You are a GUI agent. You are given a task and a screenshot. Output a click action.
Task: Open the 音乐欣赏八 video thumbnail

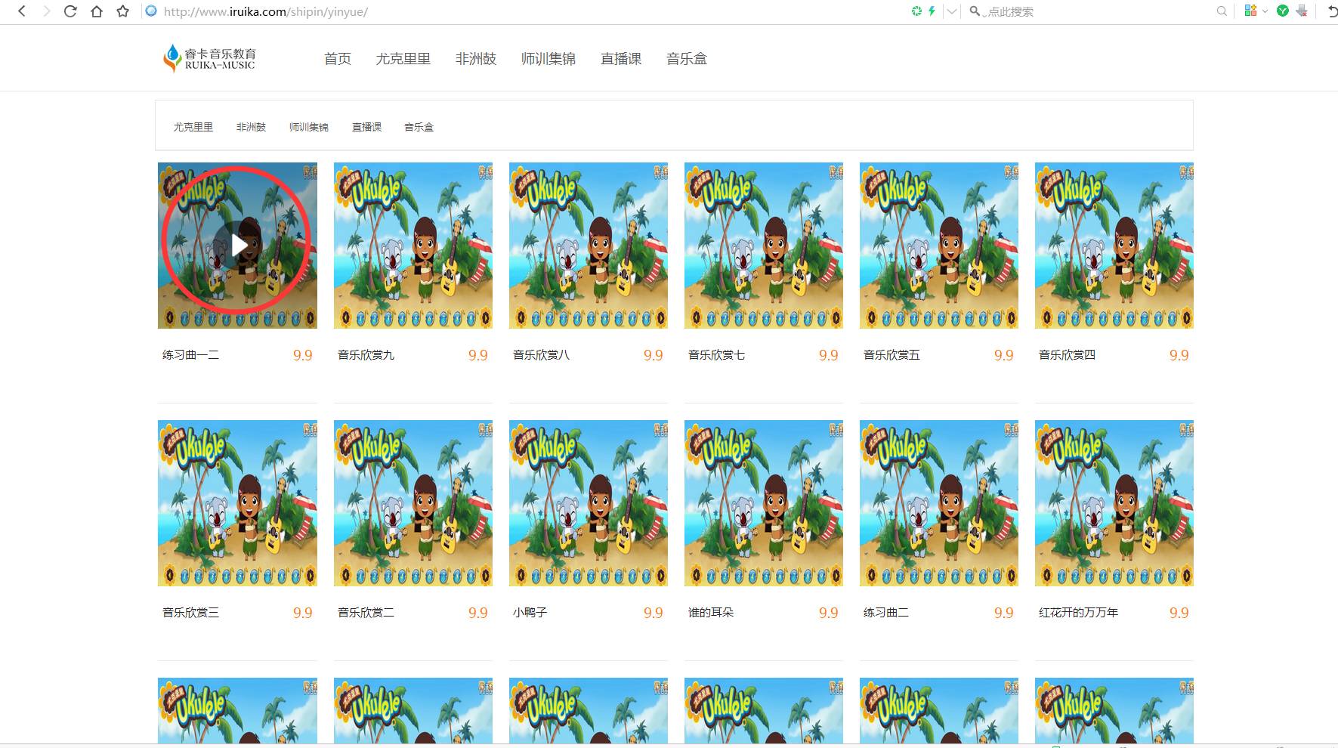(589, 246)
